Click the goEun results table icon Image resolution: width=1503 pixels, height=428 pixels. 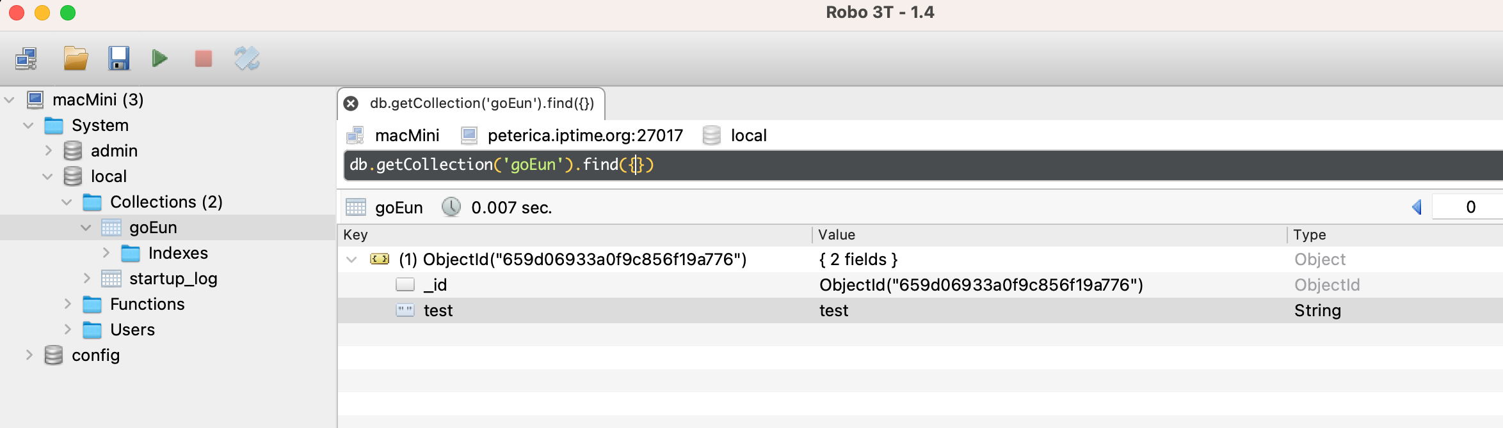[x=356, y=208]
